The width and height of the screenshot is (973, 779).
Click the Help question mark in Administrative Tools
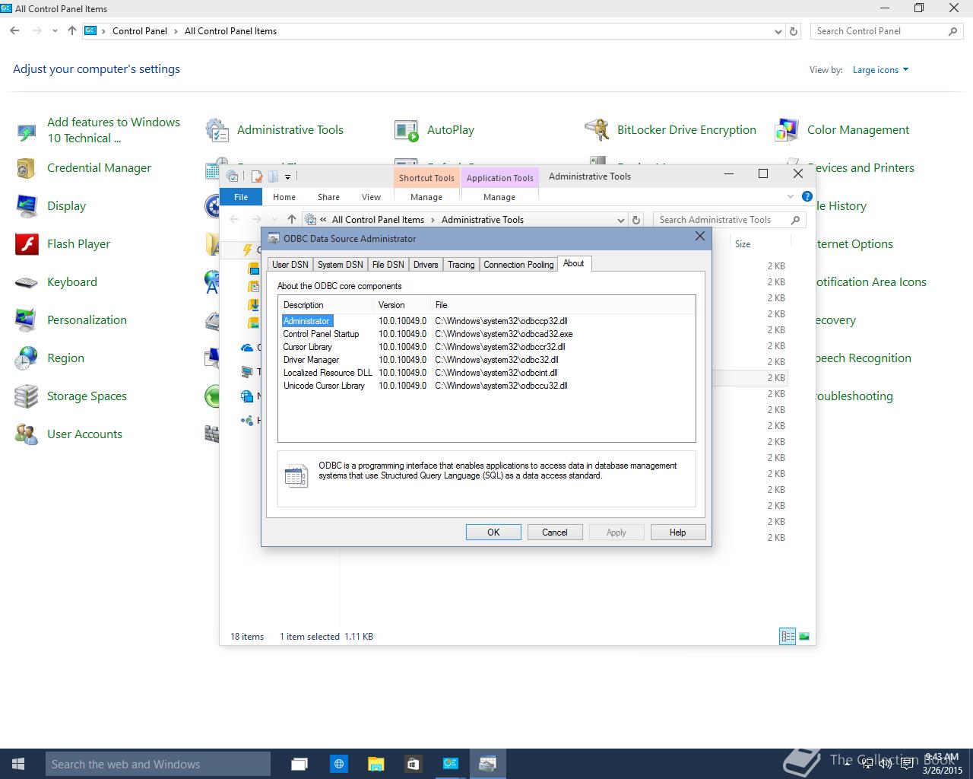point(807,196)
